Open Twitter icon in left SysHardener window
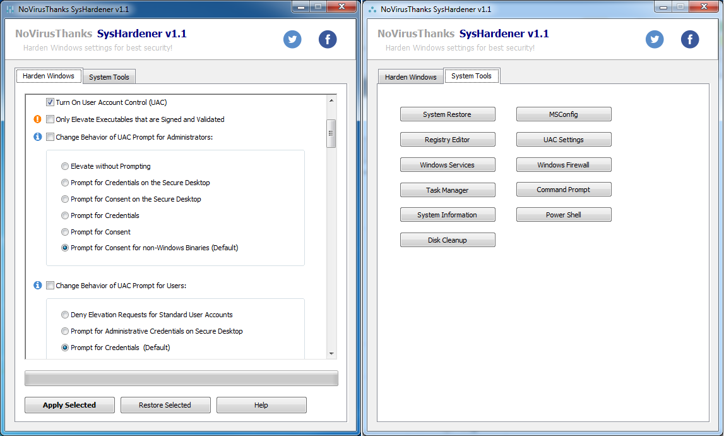 pos(292,39)
